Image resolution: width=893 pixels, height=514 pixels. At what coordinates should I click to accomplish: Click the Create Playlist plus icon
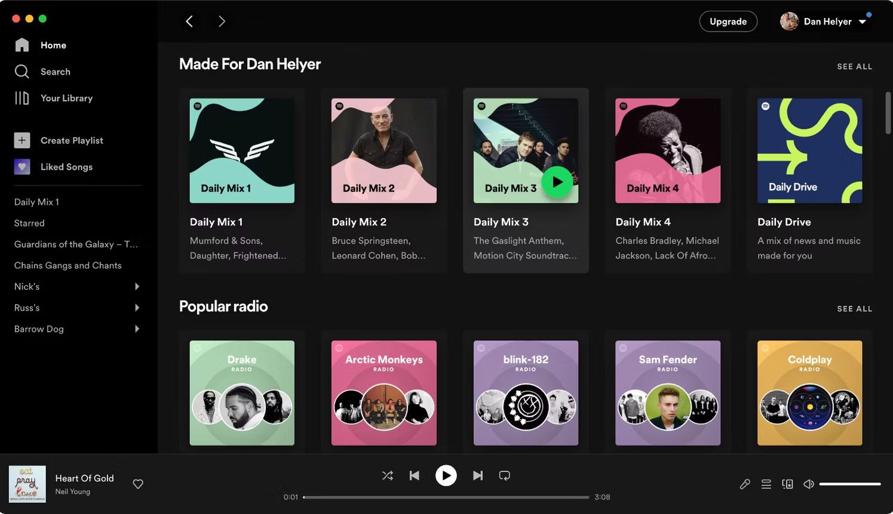coord(22,141)
